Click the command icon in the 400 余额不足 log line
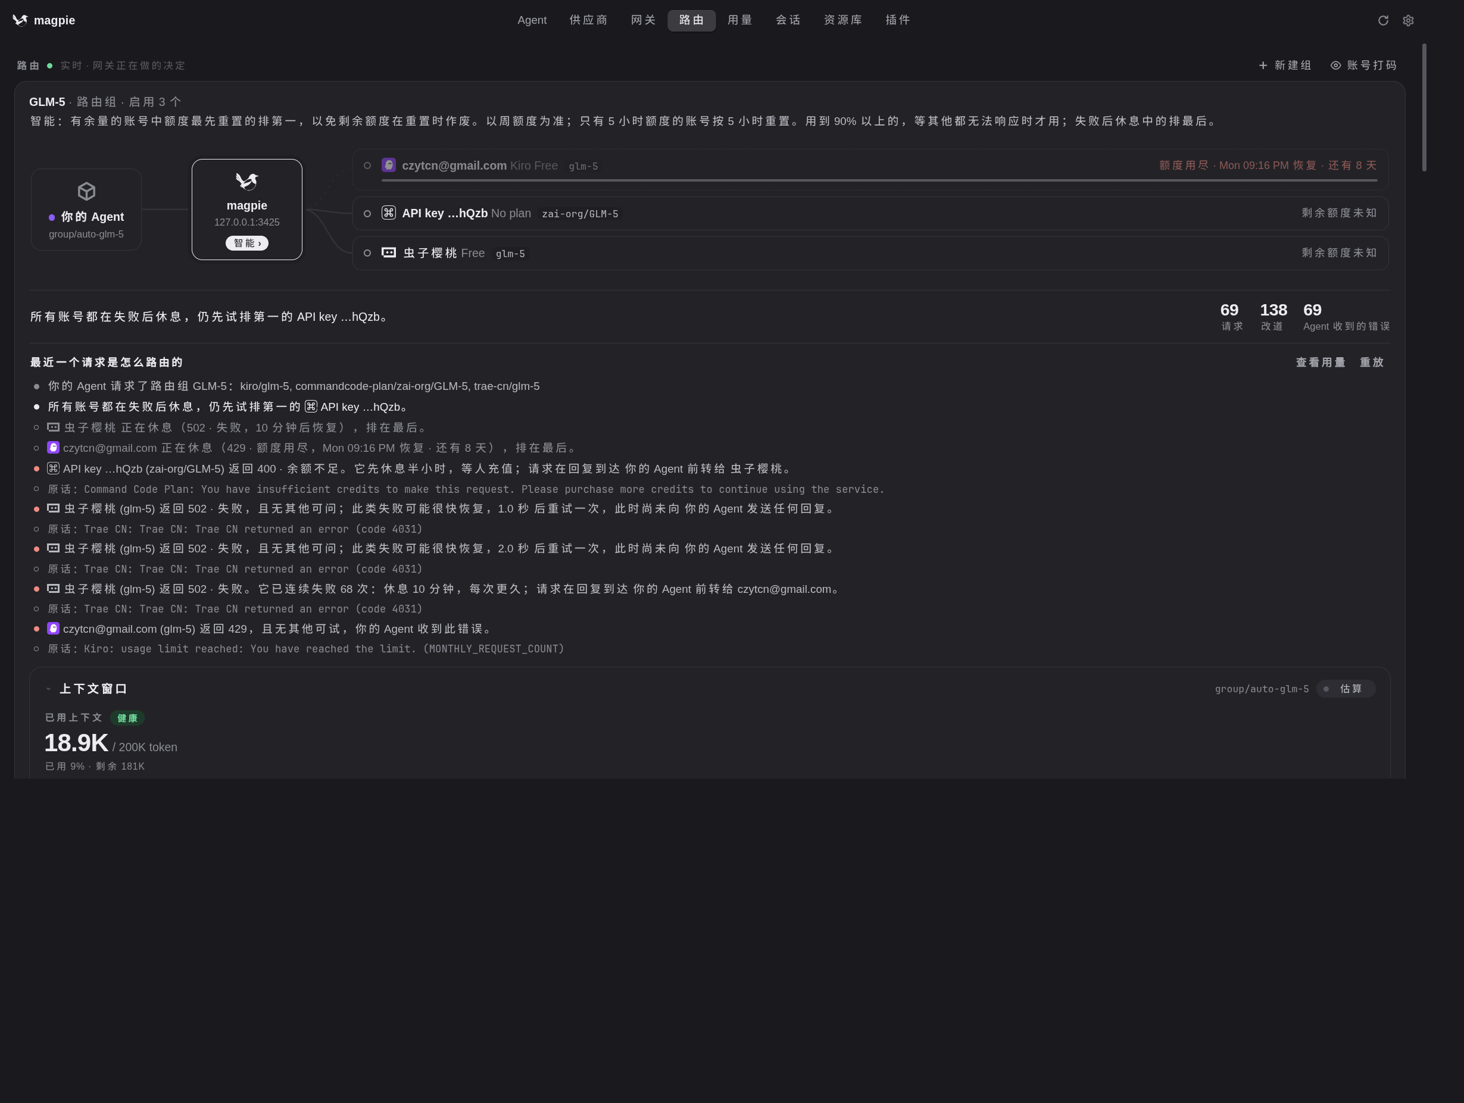 click(53, 468)
